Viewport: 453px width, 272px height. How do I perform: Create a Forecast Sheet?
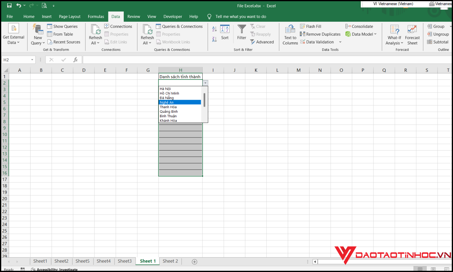[412, 34]
